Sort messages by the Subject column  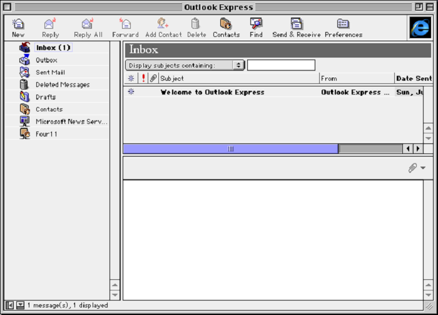tap(238, 78)
